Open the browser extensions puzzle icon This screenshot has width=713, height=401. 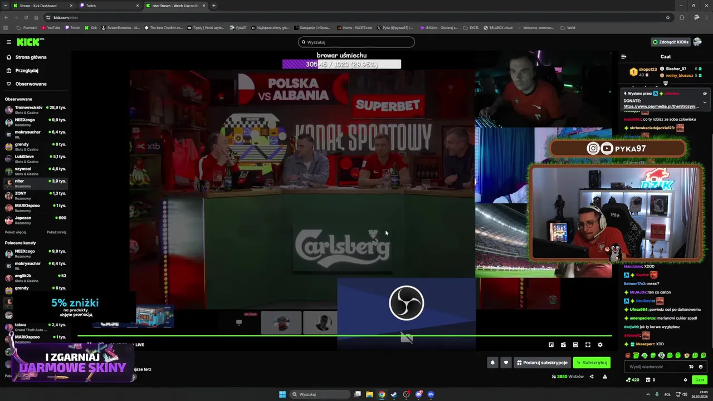point(682,17)
